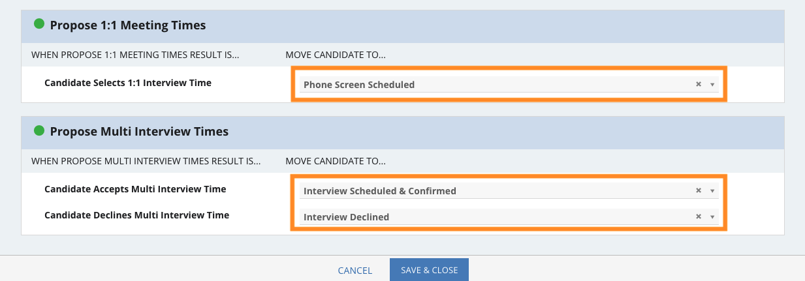Click green status dot beside Propose Multi Interview Times
This screenshot has height=281, width=805.
pyautogui.click(x=39, y=130)
